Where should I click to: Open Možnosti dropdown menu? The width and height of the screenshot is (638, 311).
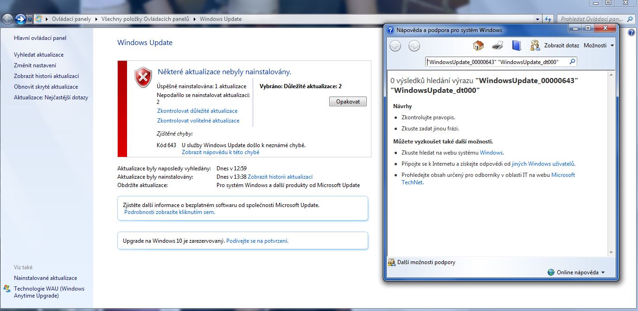click(599, 45)
